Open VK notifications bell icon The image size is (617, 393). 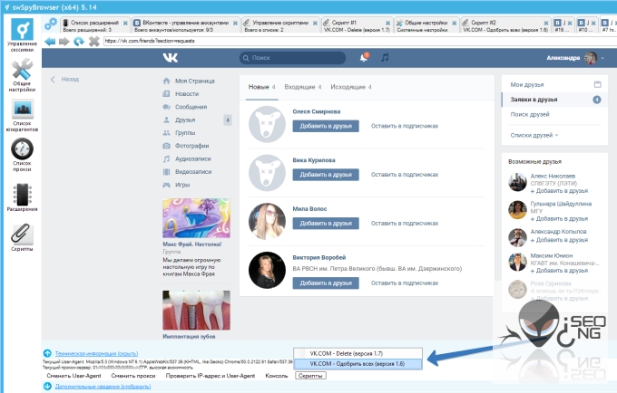tap(364, 58)
